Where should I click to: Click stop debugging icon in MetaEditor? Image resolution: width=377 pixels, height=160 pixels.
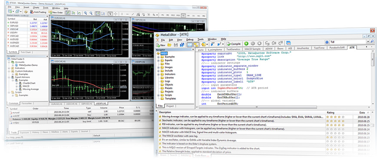[x=259, y=43]
